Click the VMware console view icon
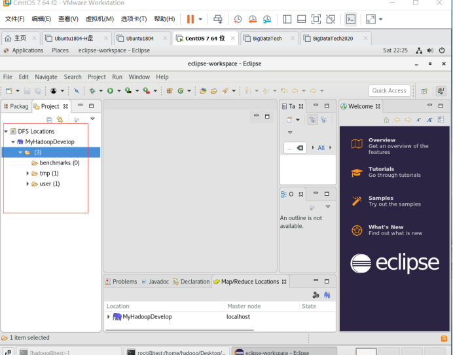 point(351,19)
